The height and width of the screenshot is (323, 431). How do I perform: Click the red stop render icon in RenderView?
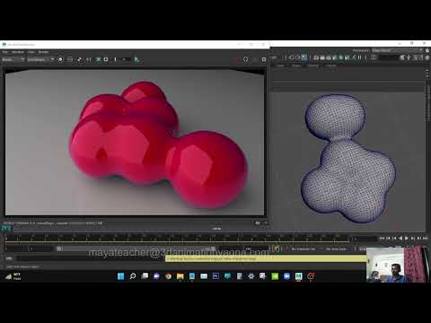(x=237, y=59)
